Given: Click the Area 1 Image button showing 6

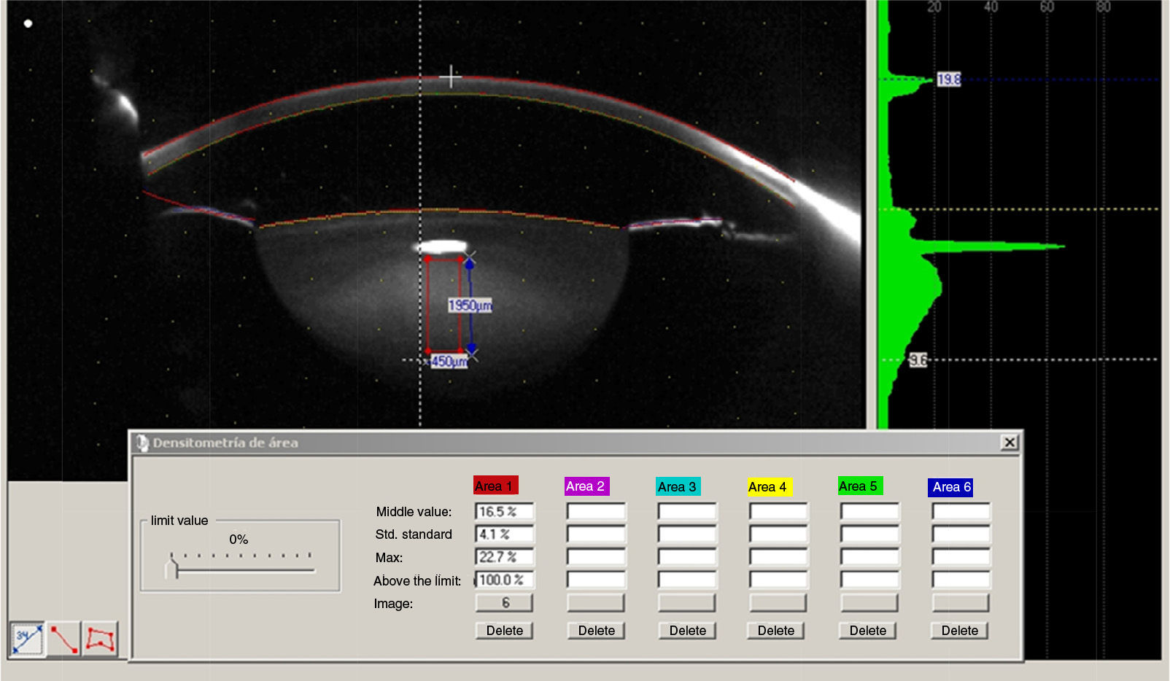Looking at the screenshot, I should (x=504, y=603).
